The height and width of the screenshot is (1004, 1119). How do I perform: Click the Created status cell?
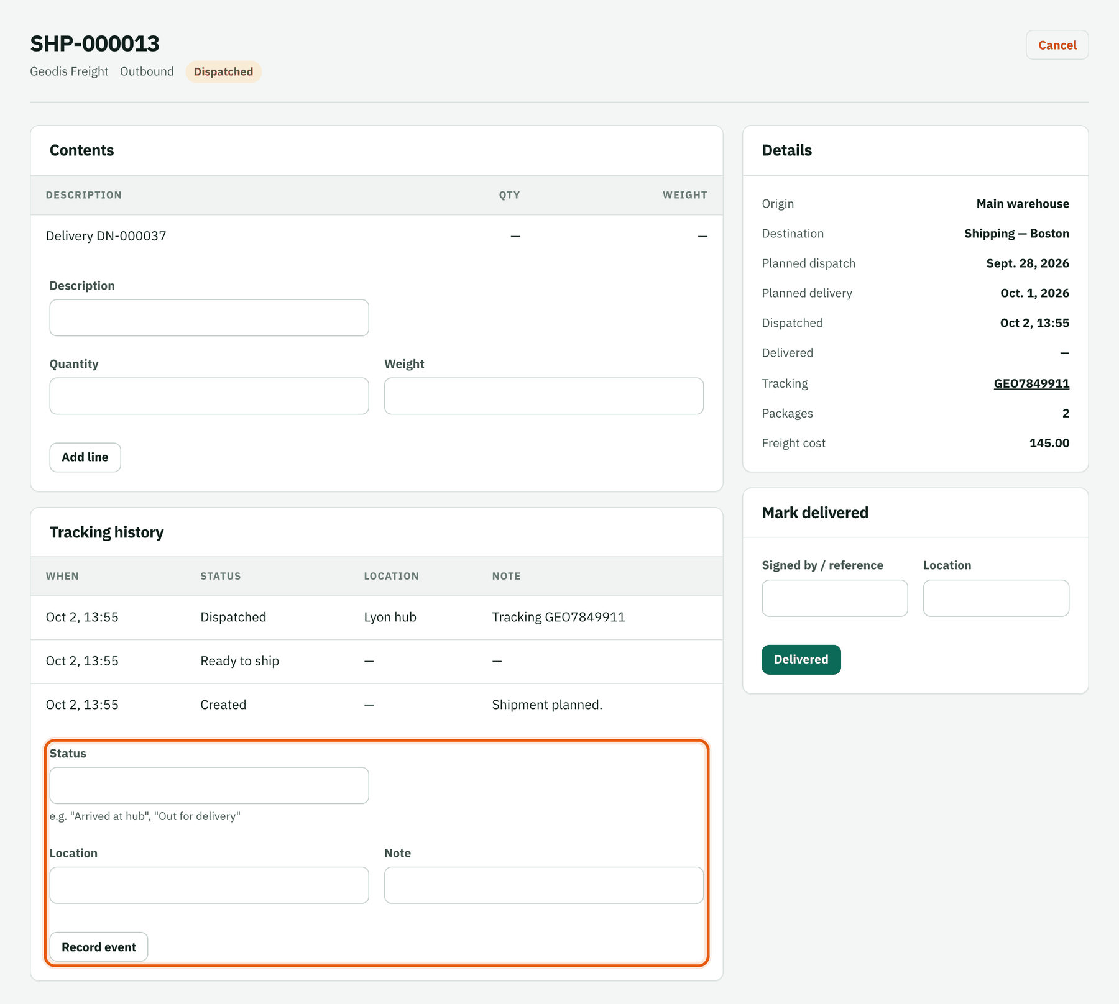click(x=223, y=705)
